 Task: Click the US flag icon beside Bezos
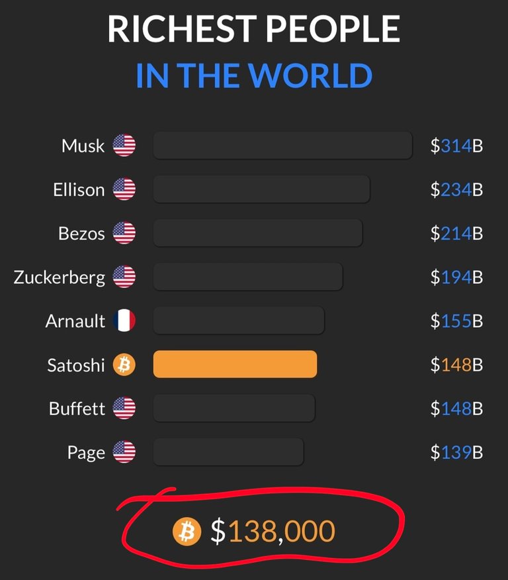pyautogui.click(x=124, y=233)
